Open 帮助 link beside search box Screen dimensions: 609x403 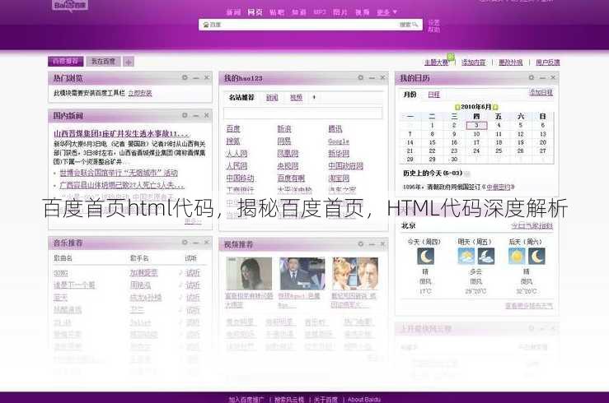(x=433, y=29)
